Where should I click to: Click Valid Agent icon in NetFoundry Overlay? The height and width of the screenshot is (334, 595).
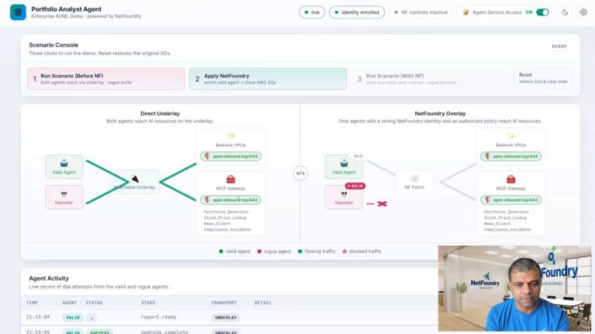344,164
